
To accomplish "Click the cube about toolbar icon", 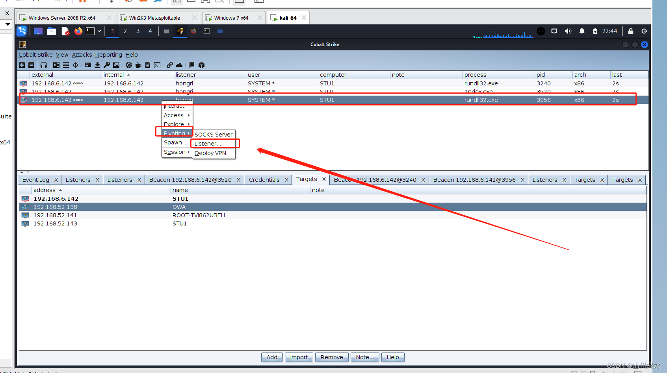I will pos(201,65).
